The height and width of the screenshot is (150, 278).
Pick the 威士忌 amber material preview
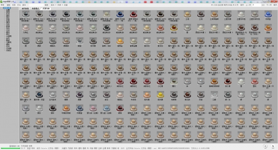tap(173, 27)
